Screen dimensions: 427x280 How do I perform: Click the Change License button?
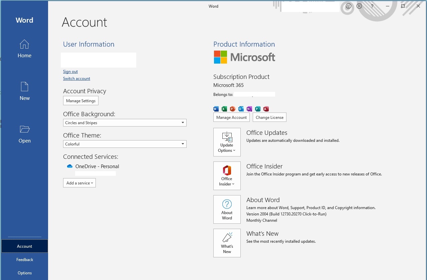tap(269, 117)
